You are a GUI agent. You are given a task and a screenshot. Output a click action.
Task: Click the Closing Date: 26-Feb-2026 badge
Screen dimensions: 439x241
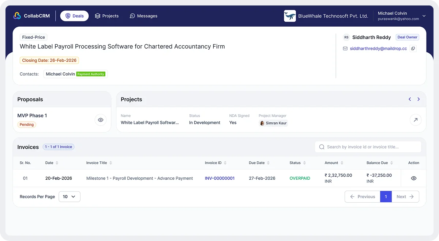coord(49,60)
